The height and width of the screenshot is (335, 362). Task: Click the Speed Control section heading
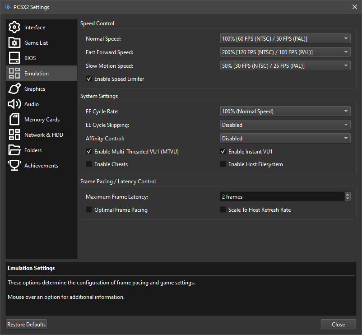point(97,23)
